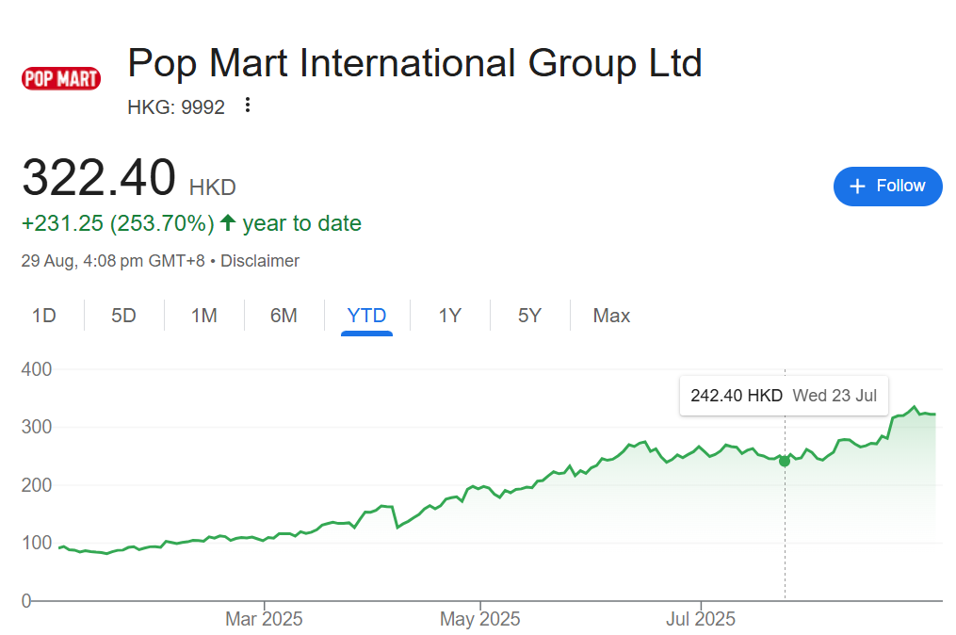This screenshot has width=956, height=635.
Task: View the 1Y price history
Action: point(449,316)
